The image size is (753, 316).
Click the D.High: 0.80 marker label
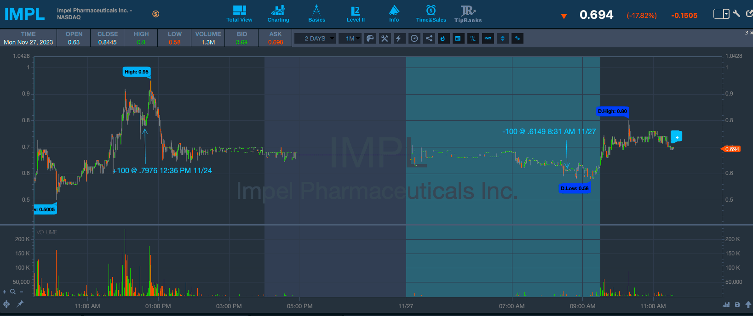612,111
